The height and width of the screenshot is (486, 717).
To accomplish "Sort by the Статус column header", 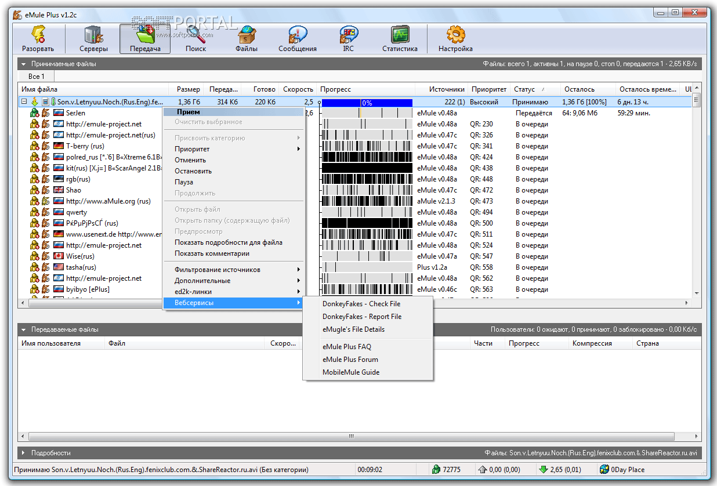I will tap(524, 89).
